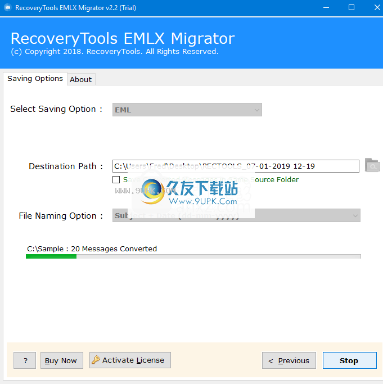Click the app icon in the title bar

click(x=8, y=8)
